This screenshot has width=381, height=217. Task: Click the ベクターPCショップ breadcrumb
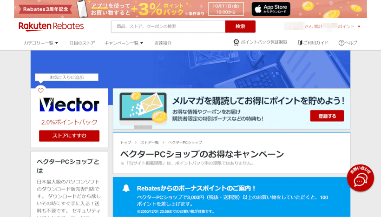coord(185,142)
